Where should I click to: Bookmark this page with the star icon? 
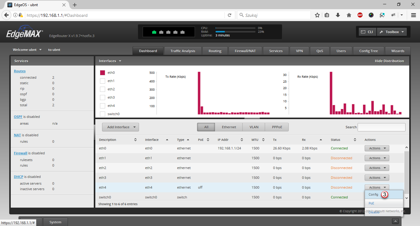point(317,15)
